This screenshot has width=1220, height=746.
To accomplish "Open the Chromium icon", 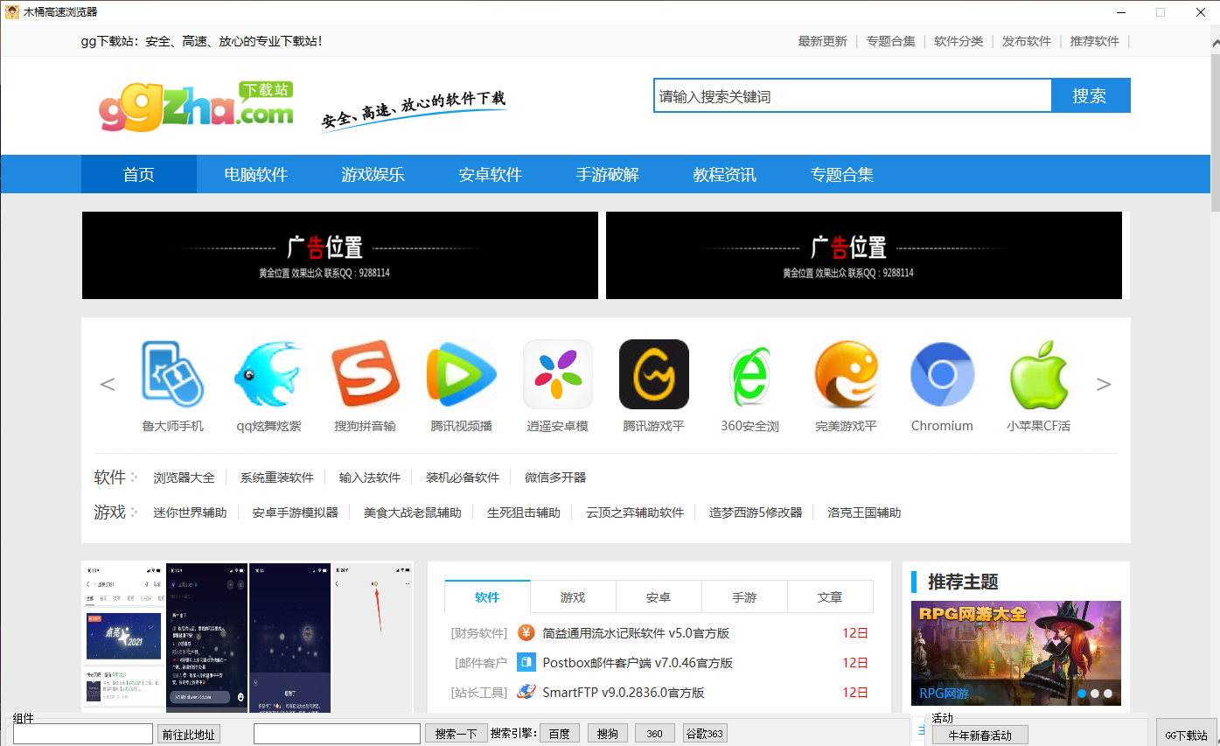I will click(942, 374).
